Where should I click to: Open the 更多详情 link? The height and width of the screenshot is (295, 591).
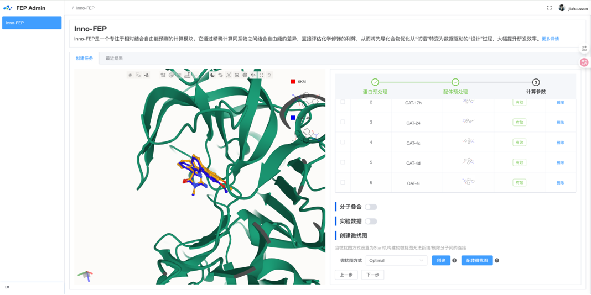click(550, 39)
